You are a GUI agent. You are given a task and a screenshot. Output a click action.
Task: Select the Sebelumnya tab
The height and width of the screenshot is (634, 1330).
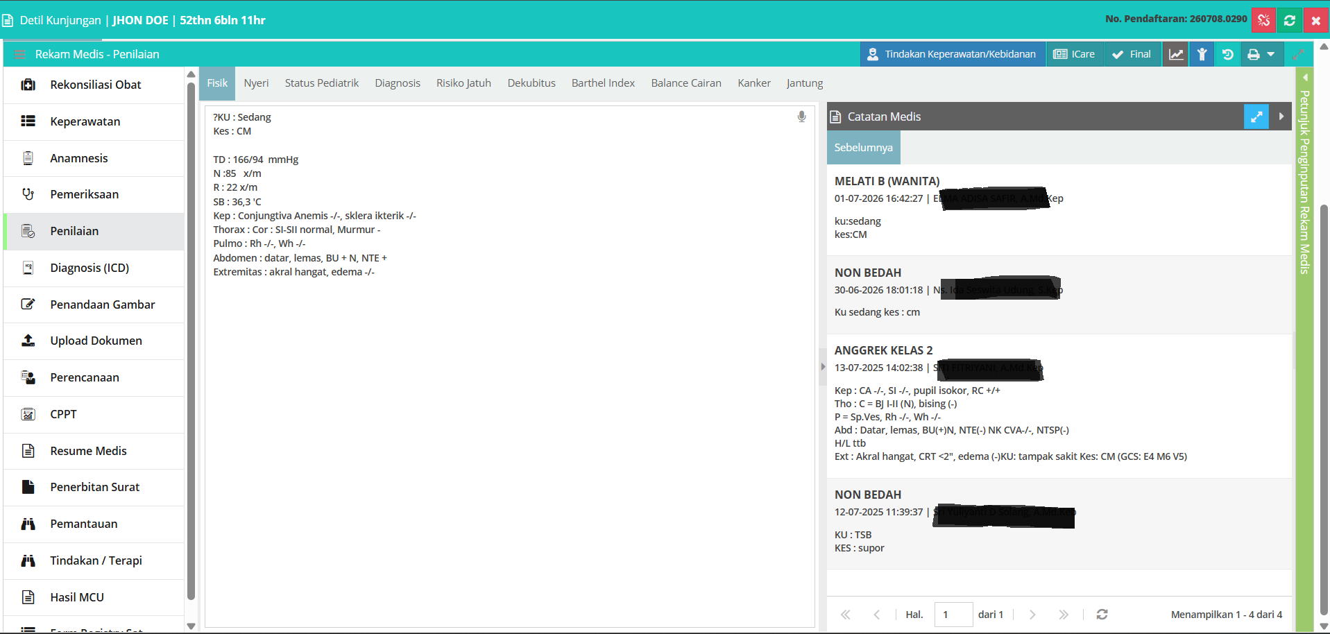[x=864, y=147]
